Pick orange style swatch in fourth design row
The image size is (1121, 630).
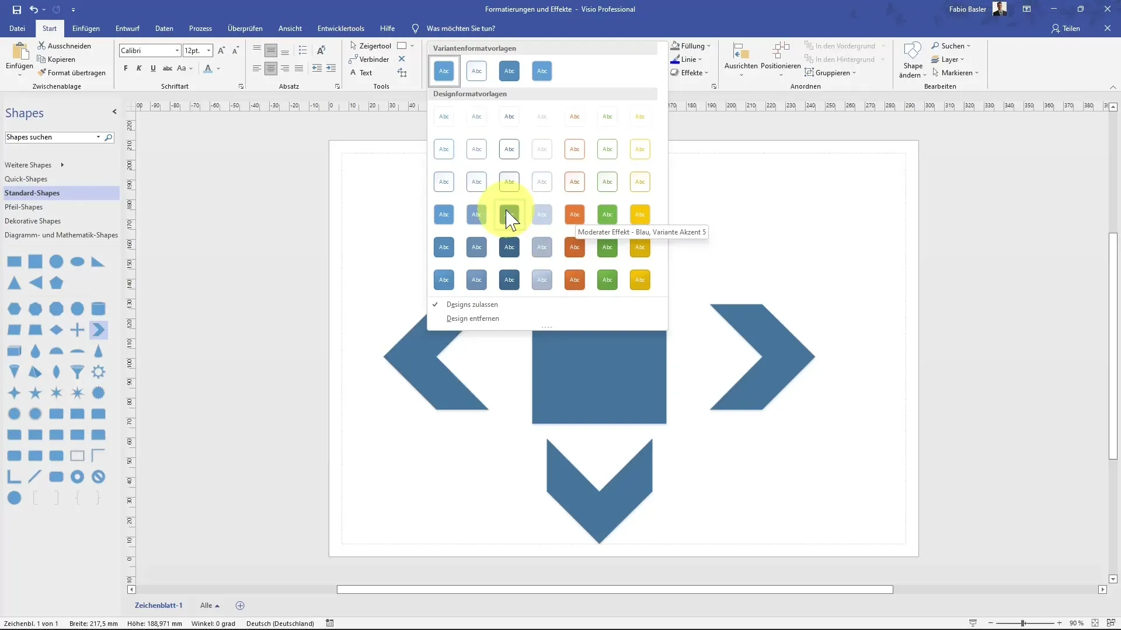[575, 215]
